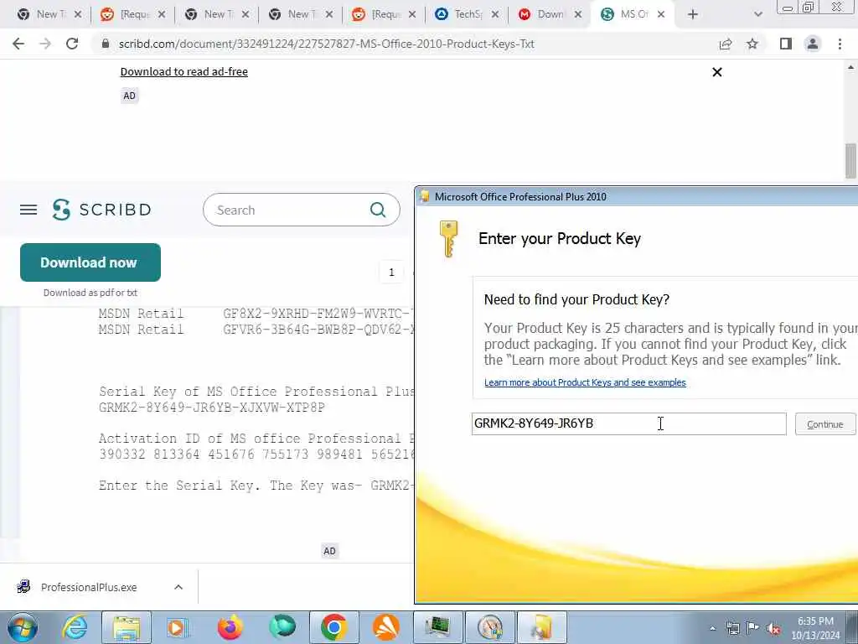Open Windows Media Player taskbar icon
Image resolution: width=858 pixels, height=644 pixels.
click(x=178, y=627)
